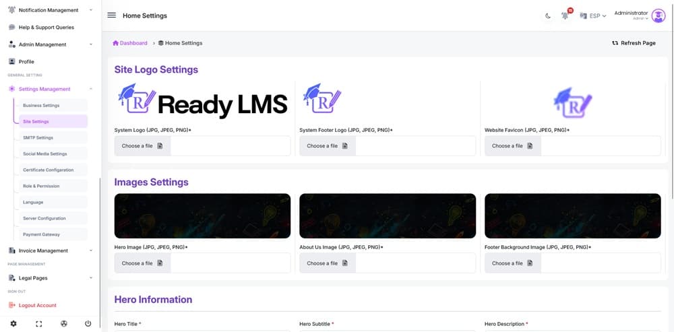This screenshot has width=674, height=332.
Task: Click the power icon in sidebar footer
Action: coord(88,324)
